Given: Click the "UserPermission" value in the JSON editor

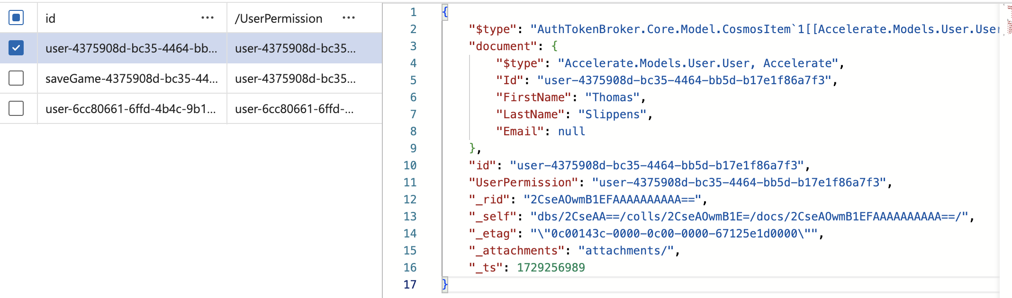Looking at the screenshot, I should point(739,183).
